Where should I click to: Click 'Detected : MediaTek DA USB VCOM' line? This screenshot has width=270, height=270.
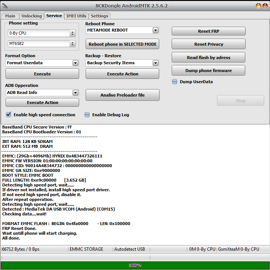[x=59, y=209]
